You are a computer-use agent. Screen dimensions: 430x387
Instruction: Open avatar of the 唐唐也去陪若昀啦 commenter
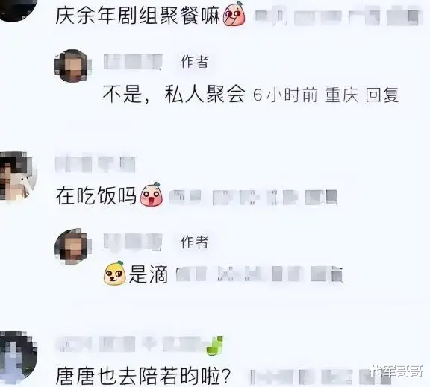(18, 357)
